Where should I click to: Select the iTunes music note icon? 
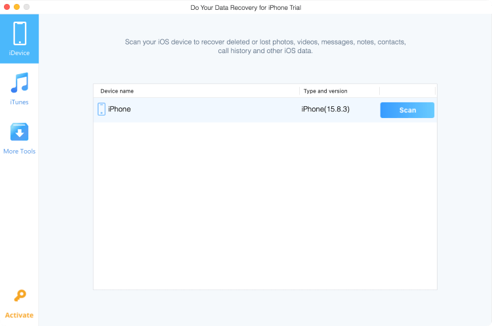tap(20, 83)
